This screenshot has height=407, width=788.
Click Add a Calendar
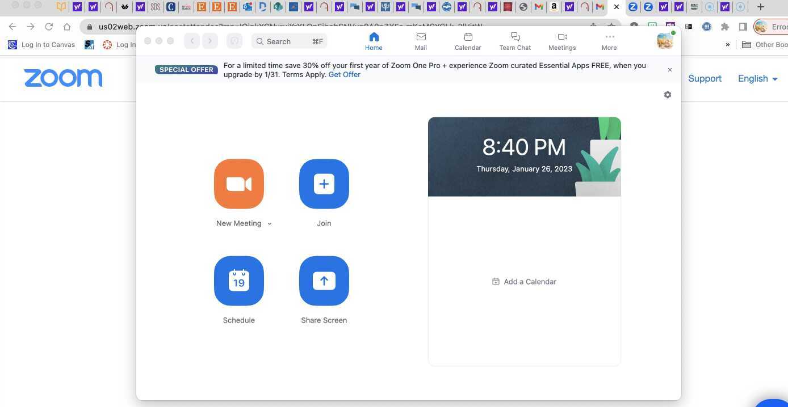pos(524,282)
